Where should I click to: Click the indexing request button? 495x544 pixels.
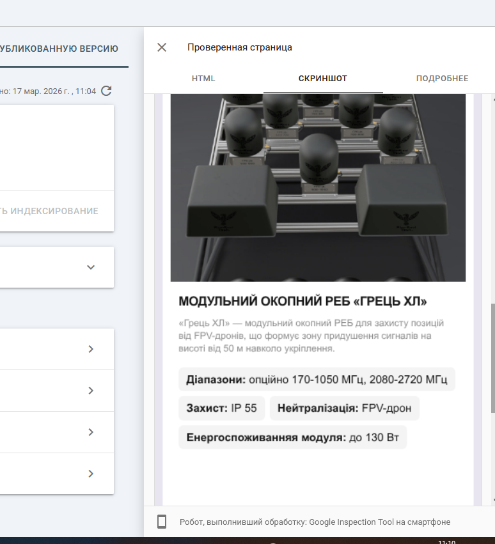pos(49,211)
